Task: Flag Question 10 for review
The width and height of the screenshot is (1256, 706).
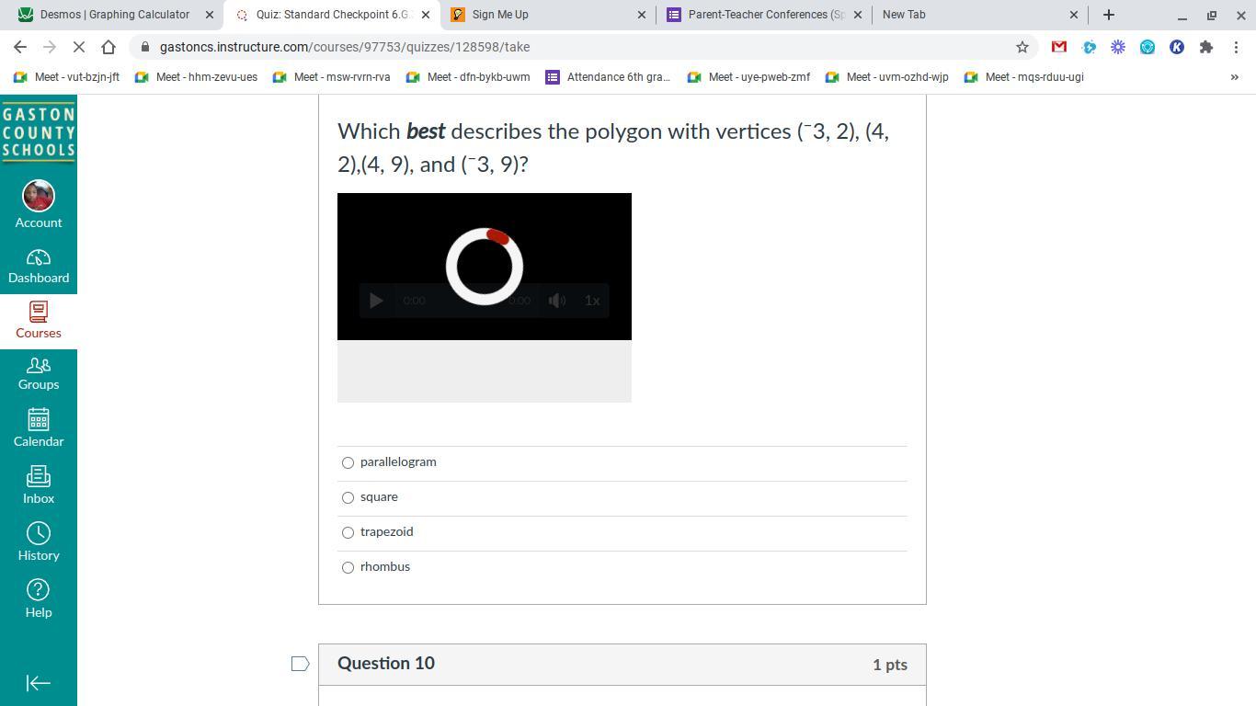Action: 300,664
